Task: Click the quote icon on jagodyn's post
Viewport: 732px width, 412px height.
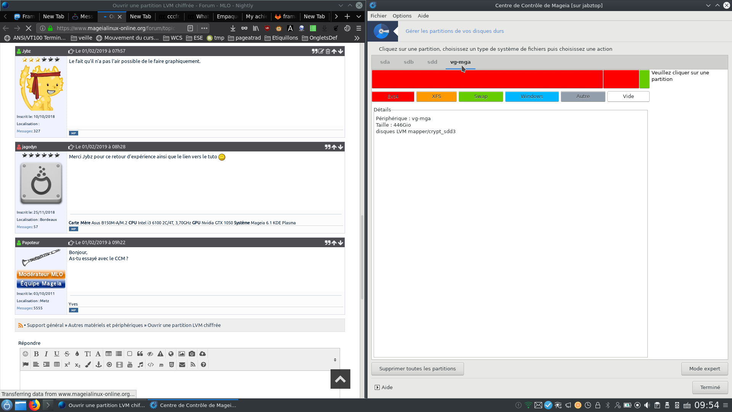Action: point(327,147)
